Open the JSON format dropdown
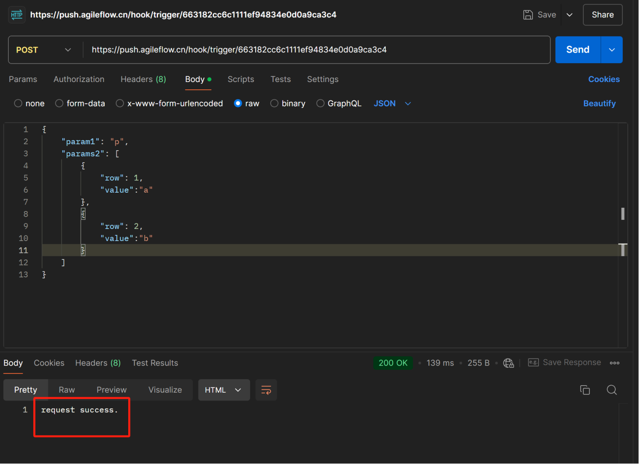The height and width of the screenshot is (464, 639). click(392, 103)
